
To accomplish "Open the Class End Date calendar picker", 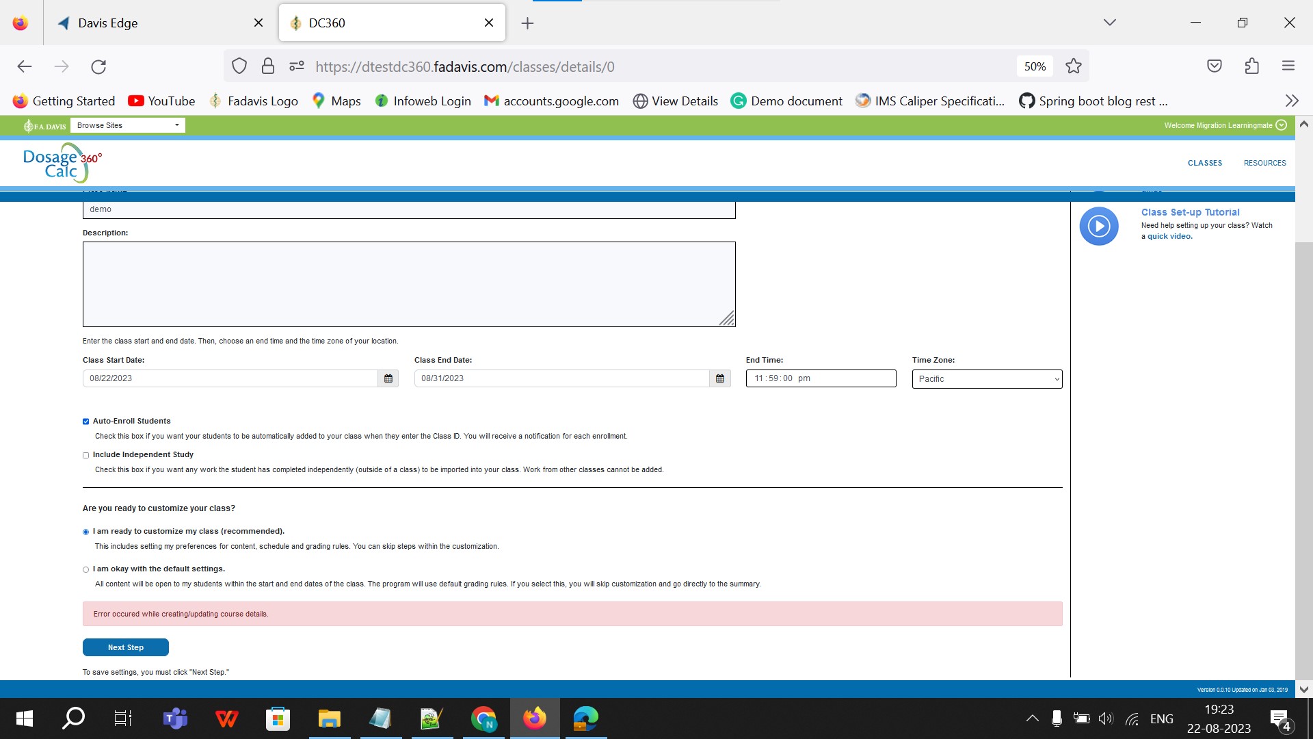I will [x=720, y=378].
